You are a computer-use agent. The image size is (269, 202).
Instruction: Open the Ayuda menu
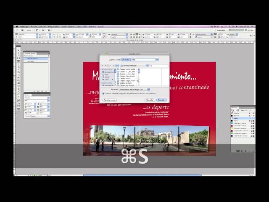point(101,27)
